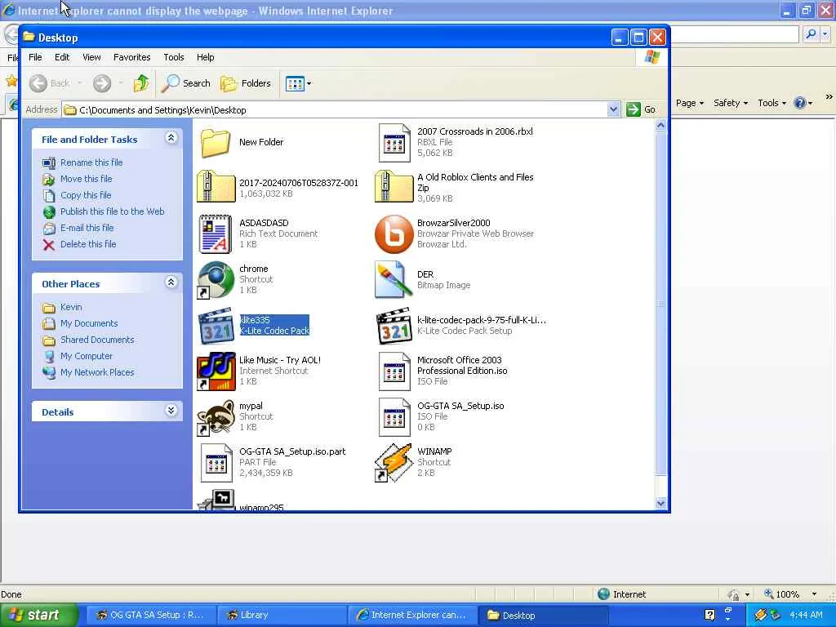
Task: Collapse the Other Places panel
Action: pos(171,282)
